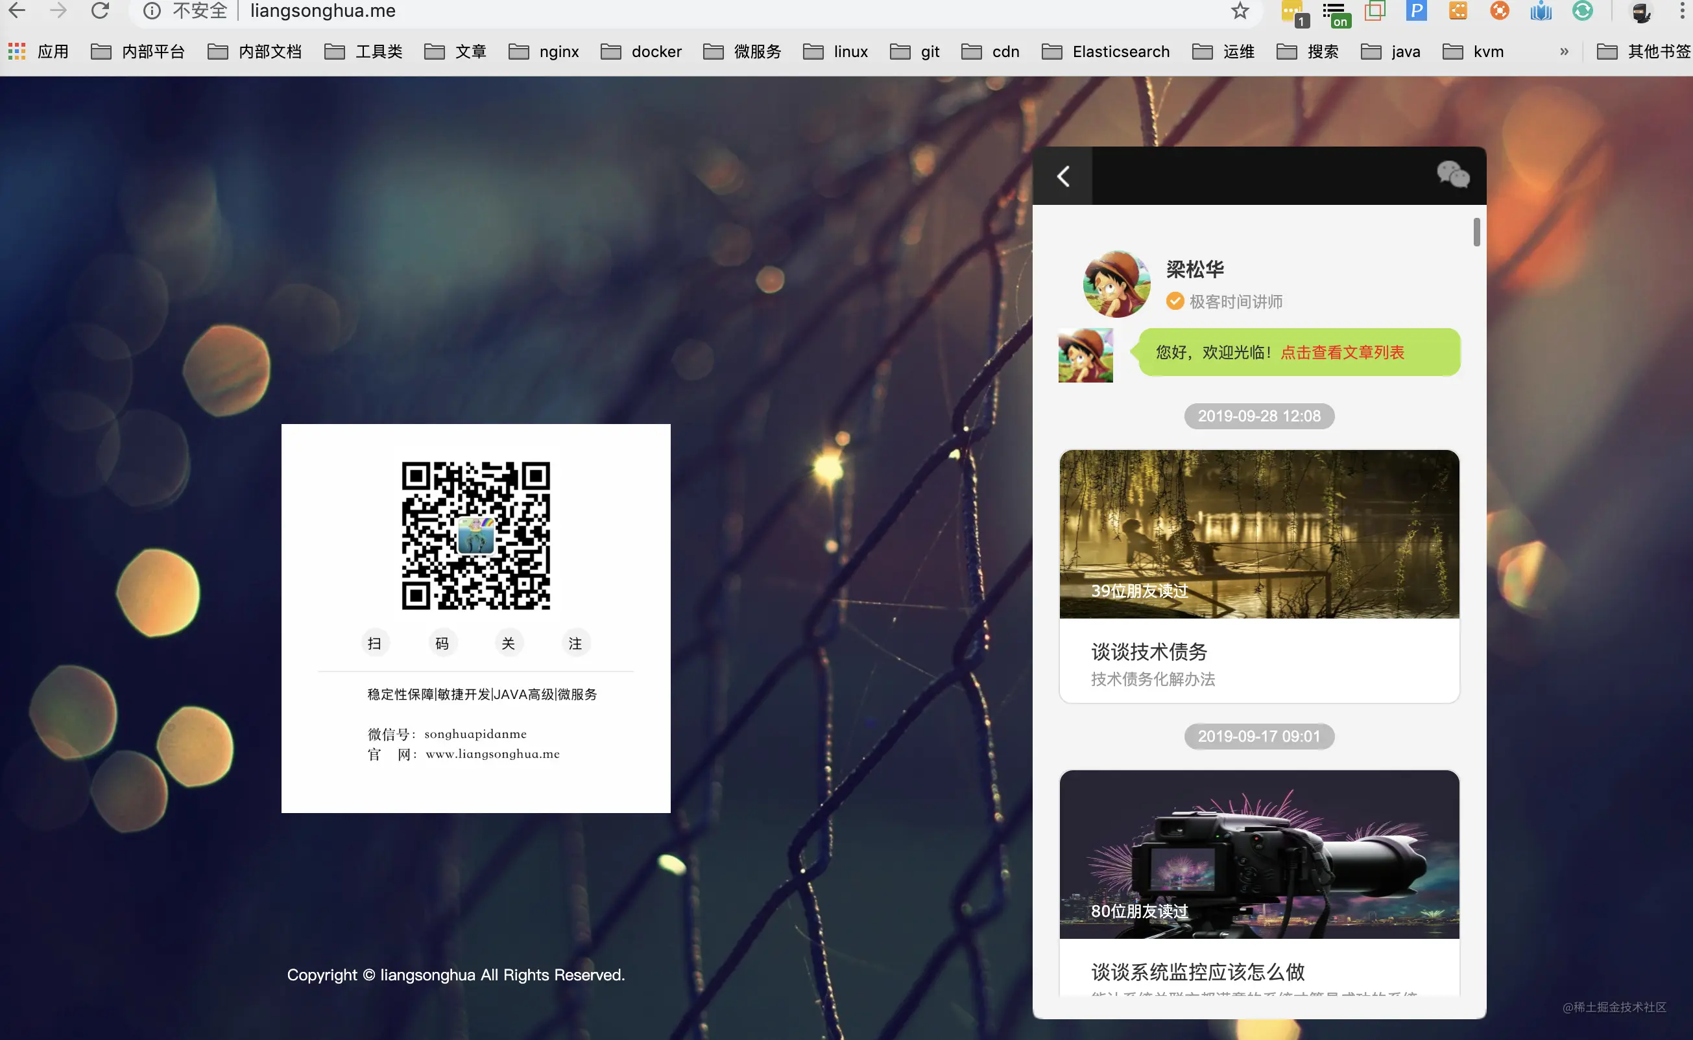Viewport: 1693px width, 1040px height.
Task: Open the 运维 bookmark folder
Action: (1223, 52)
